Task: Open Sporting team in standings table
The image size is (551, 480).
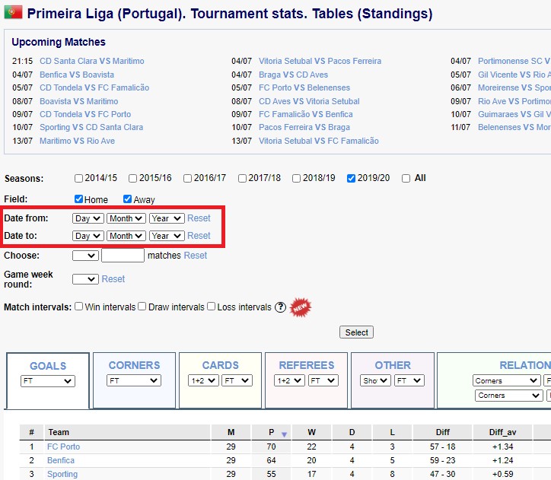Action: [x=62, y=474]
